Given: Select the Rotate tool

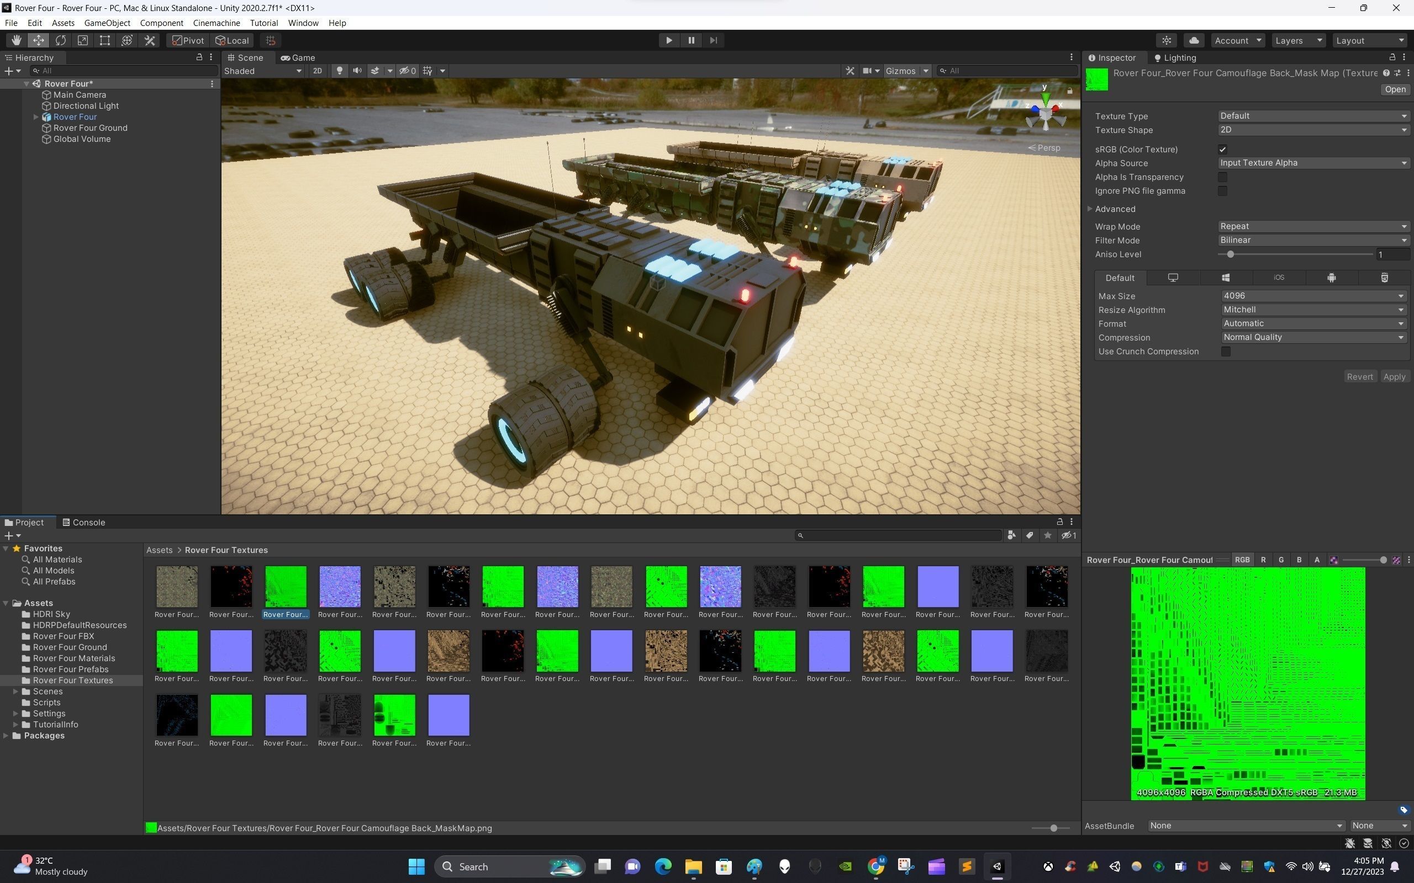Looking at the screenshot, I should pos(60,40).
